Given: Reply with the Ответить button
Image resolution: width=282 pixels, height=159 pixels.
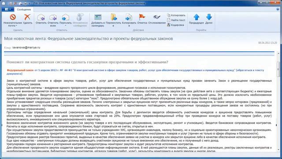Looking at the screenshot, I should 41,19.
